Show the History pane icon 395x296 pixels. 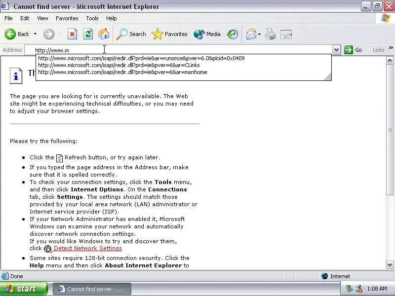[x=232, y=34]
